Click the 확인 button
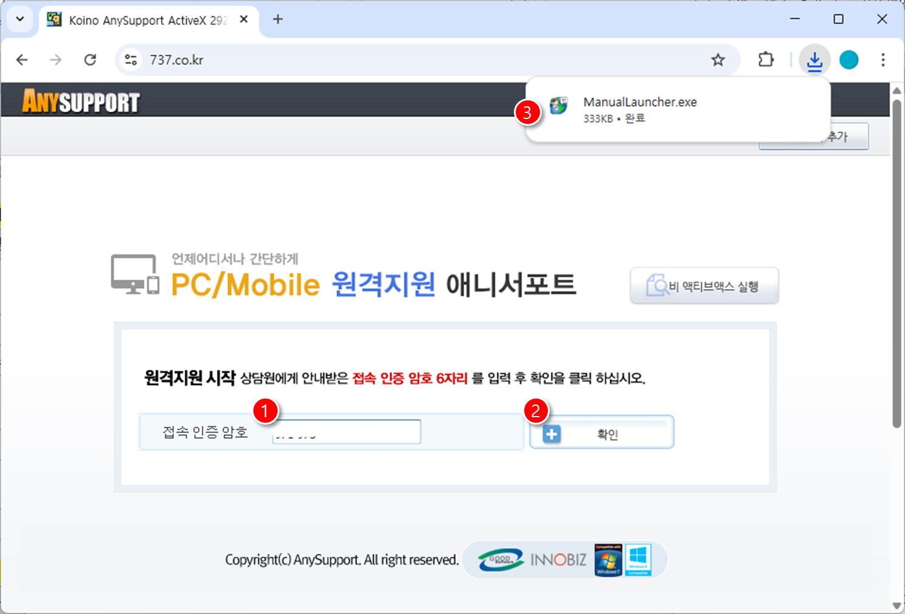905x614 pixels. point(602,432)
